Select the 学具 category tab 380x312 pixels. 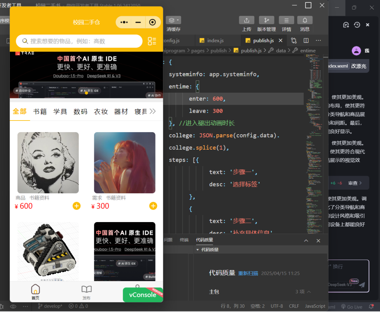(x=60, y=111)
